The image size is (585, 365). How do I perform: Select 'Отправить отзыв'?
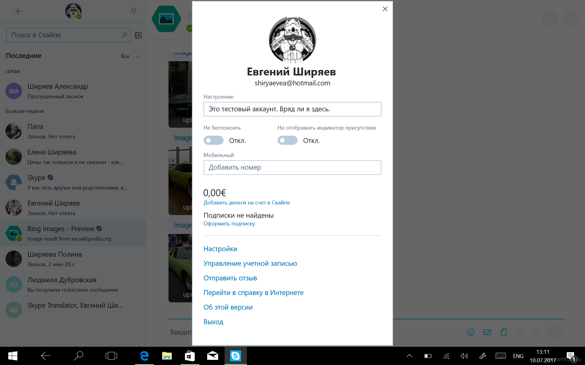point(230,278)
